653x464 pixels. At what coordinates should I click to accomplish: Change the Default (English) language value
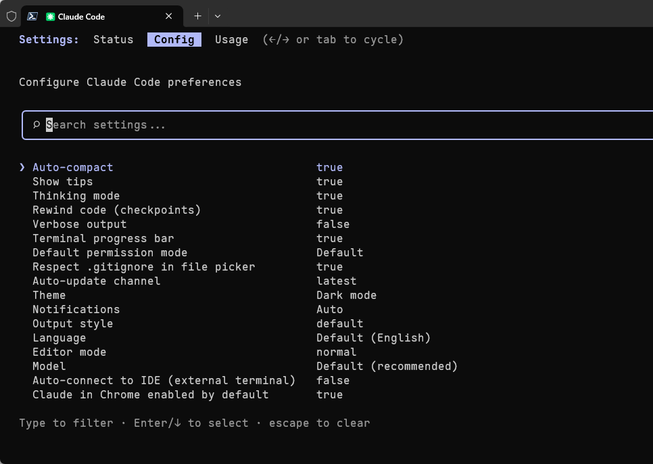(374, 338)
